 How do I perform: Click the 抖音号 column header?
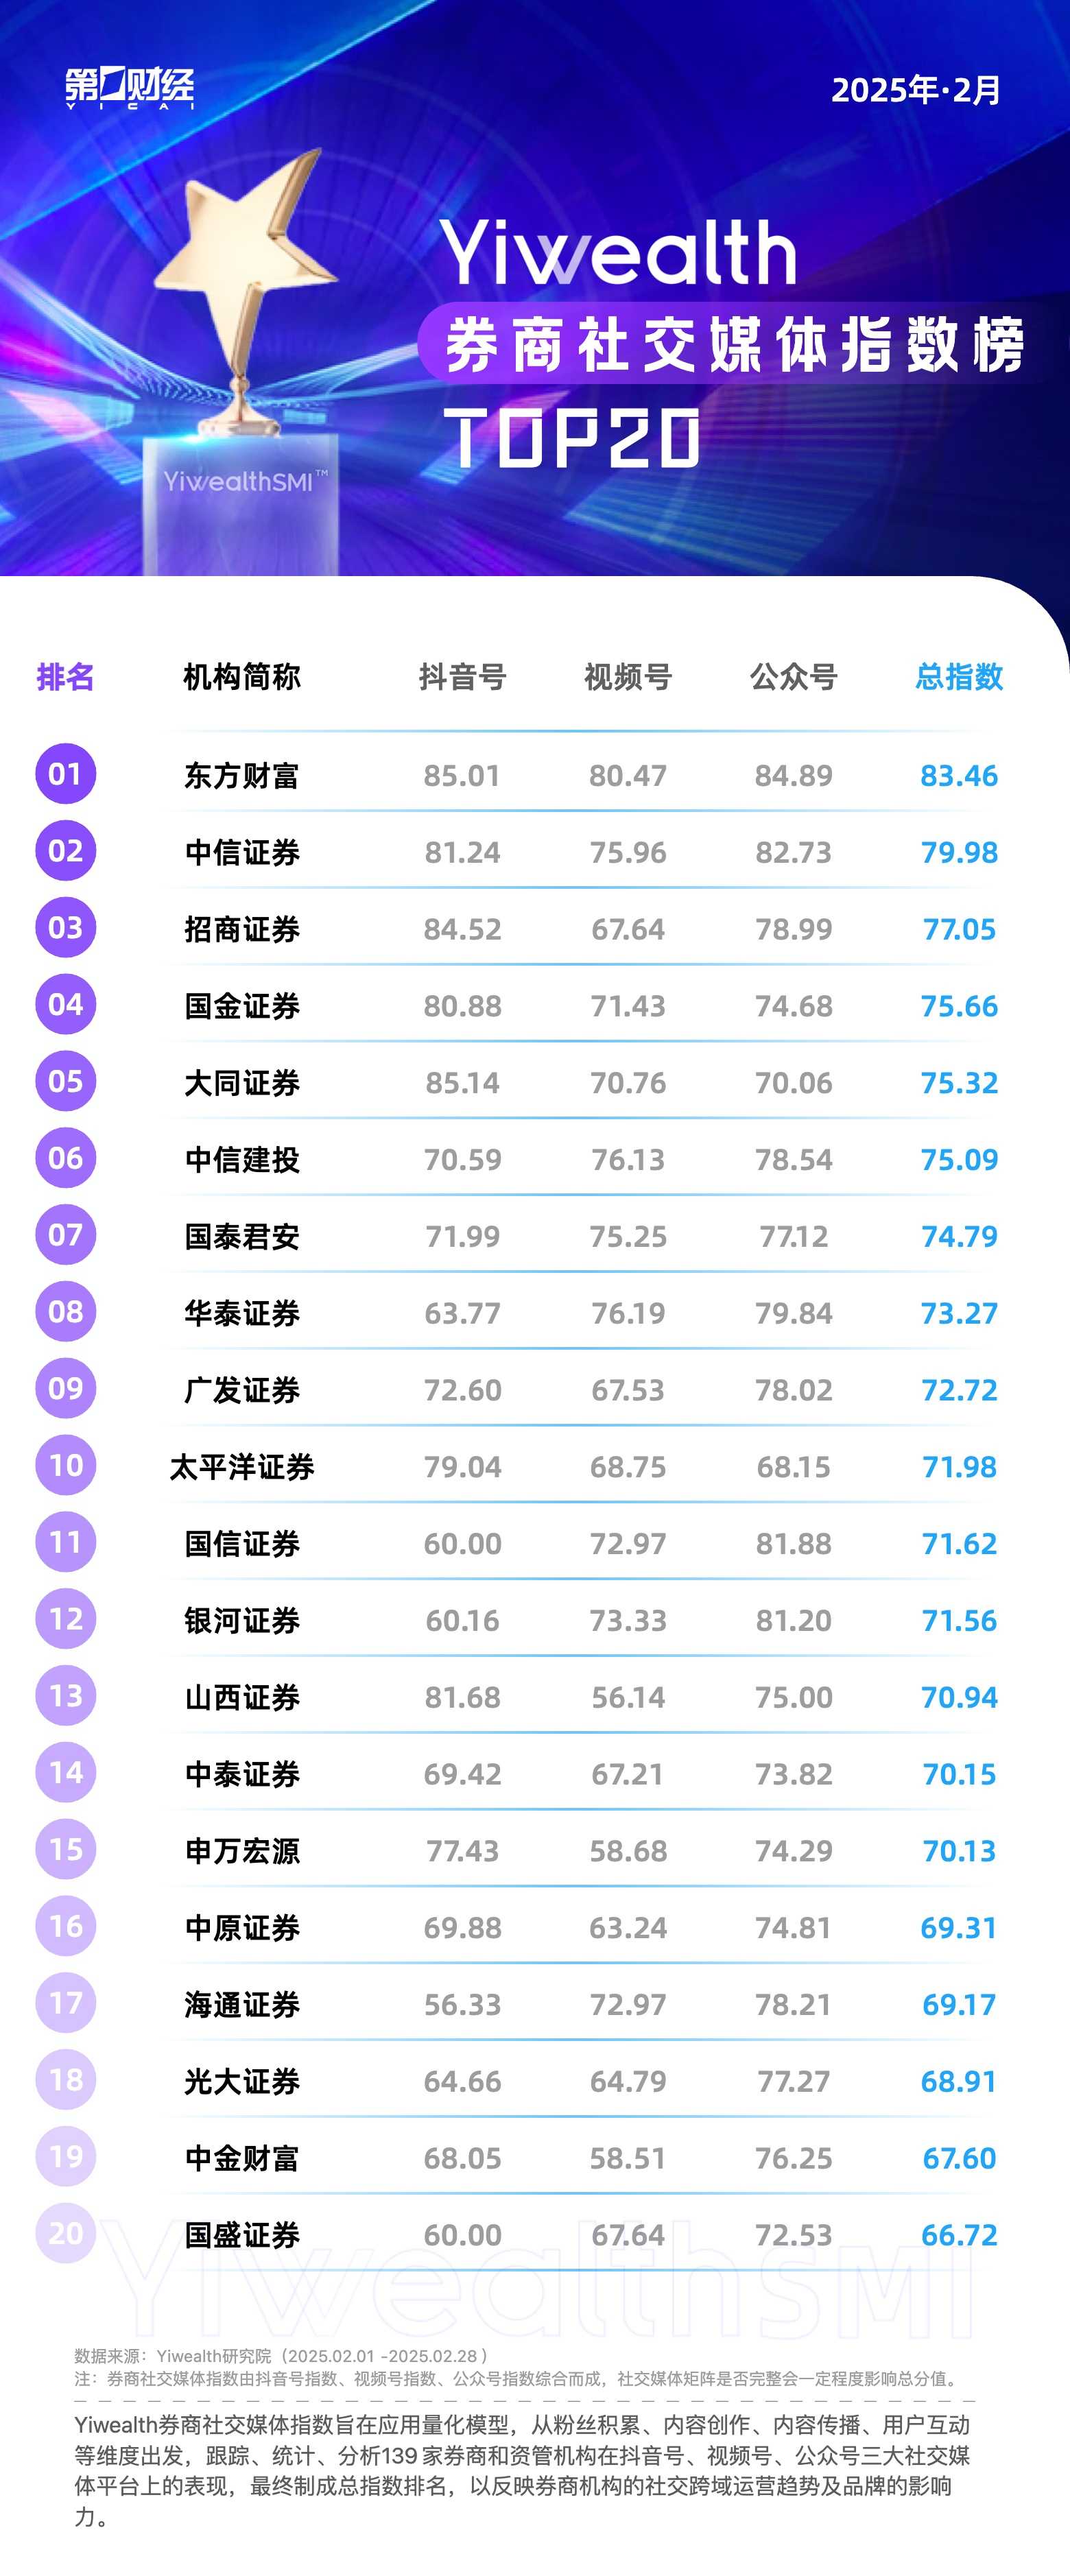coord(462,677)
